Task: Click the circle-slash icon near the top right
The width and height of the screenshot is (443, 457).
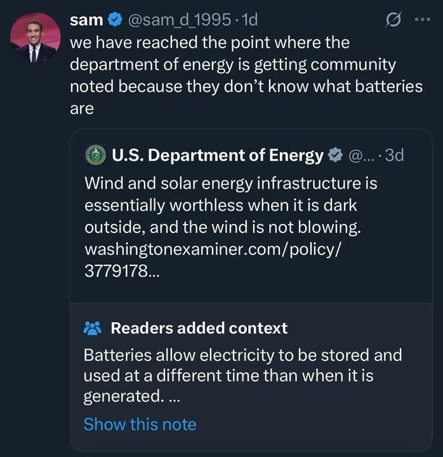Action: [x=393, y=20]
